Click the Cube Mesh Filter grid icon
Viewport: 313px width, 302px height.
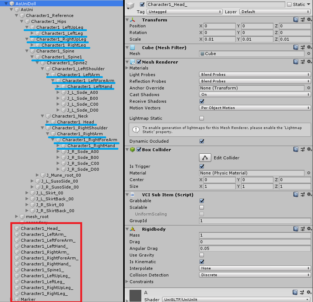[x=132, y=47]
